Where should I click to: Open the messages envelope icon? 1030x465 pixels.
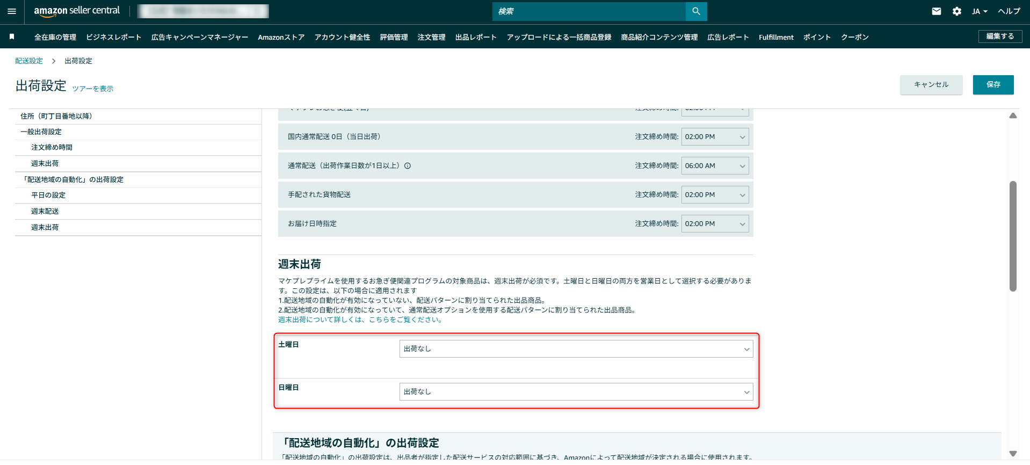[x=936, y=11]
